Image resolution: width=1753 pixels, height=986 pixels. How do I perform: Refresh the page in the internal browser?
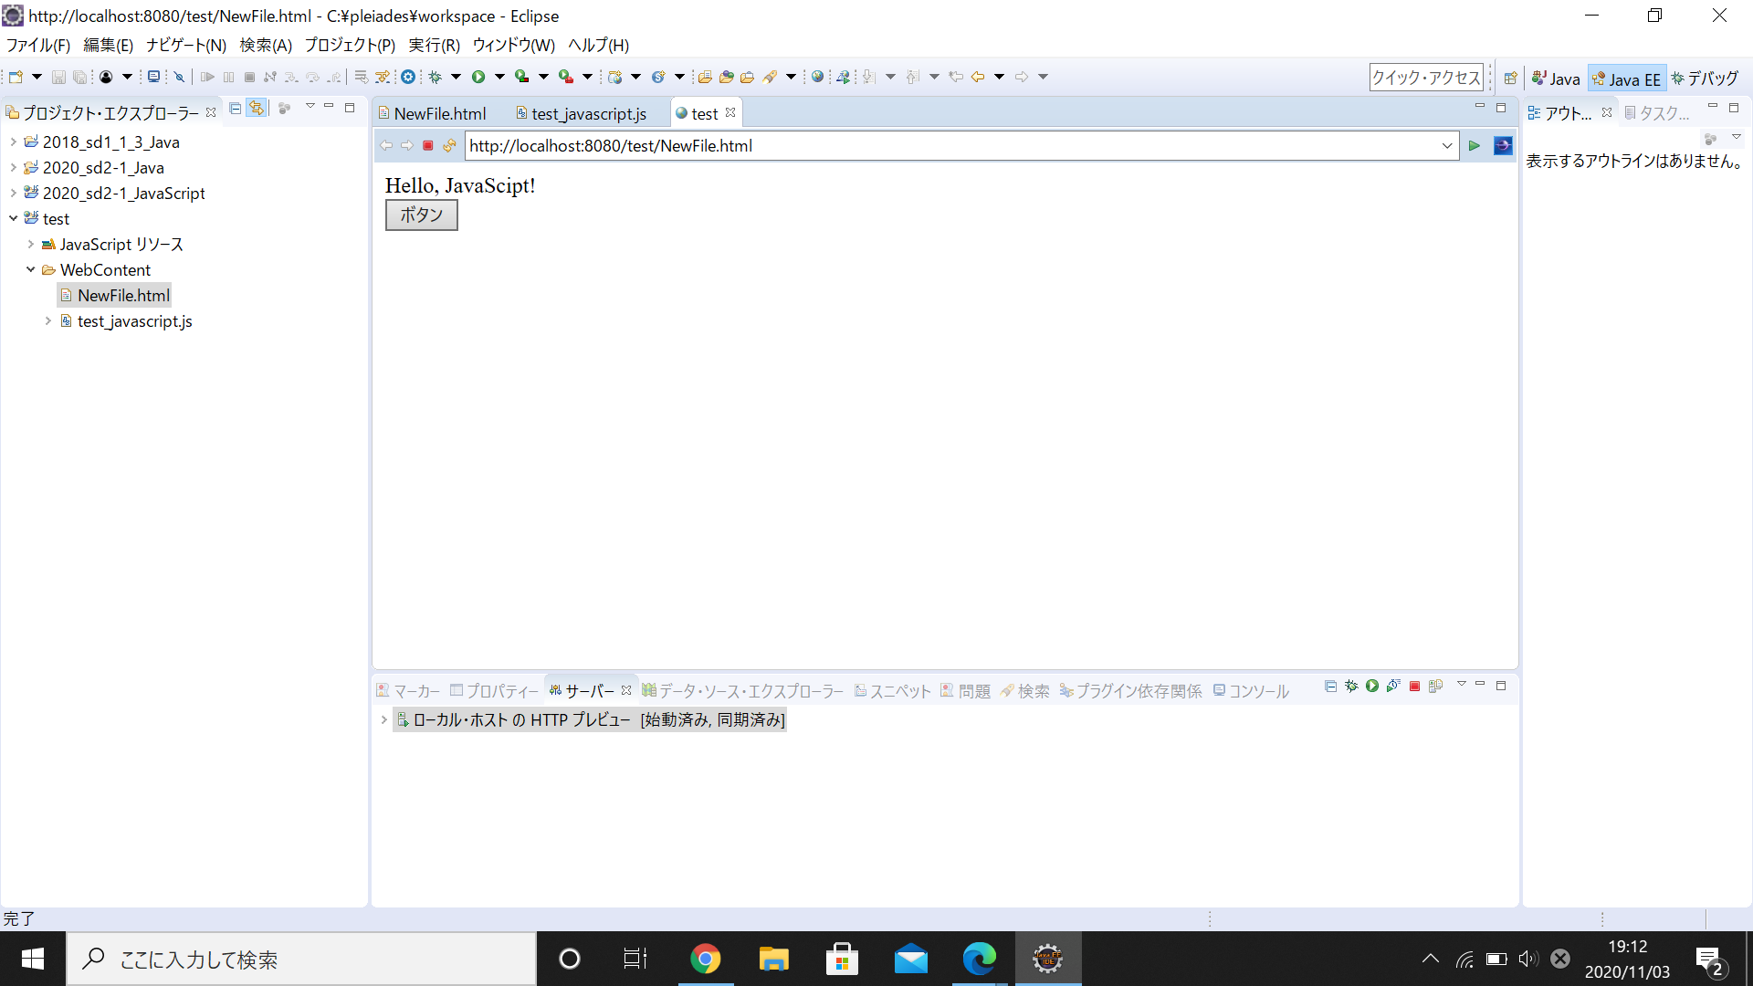click(449, 145)
